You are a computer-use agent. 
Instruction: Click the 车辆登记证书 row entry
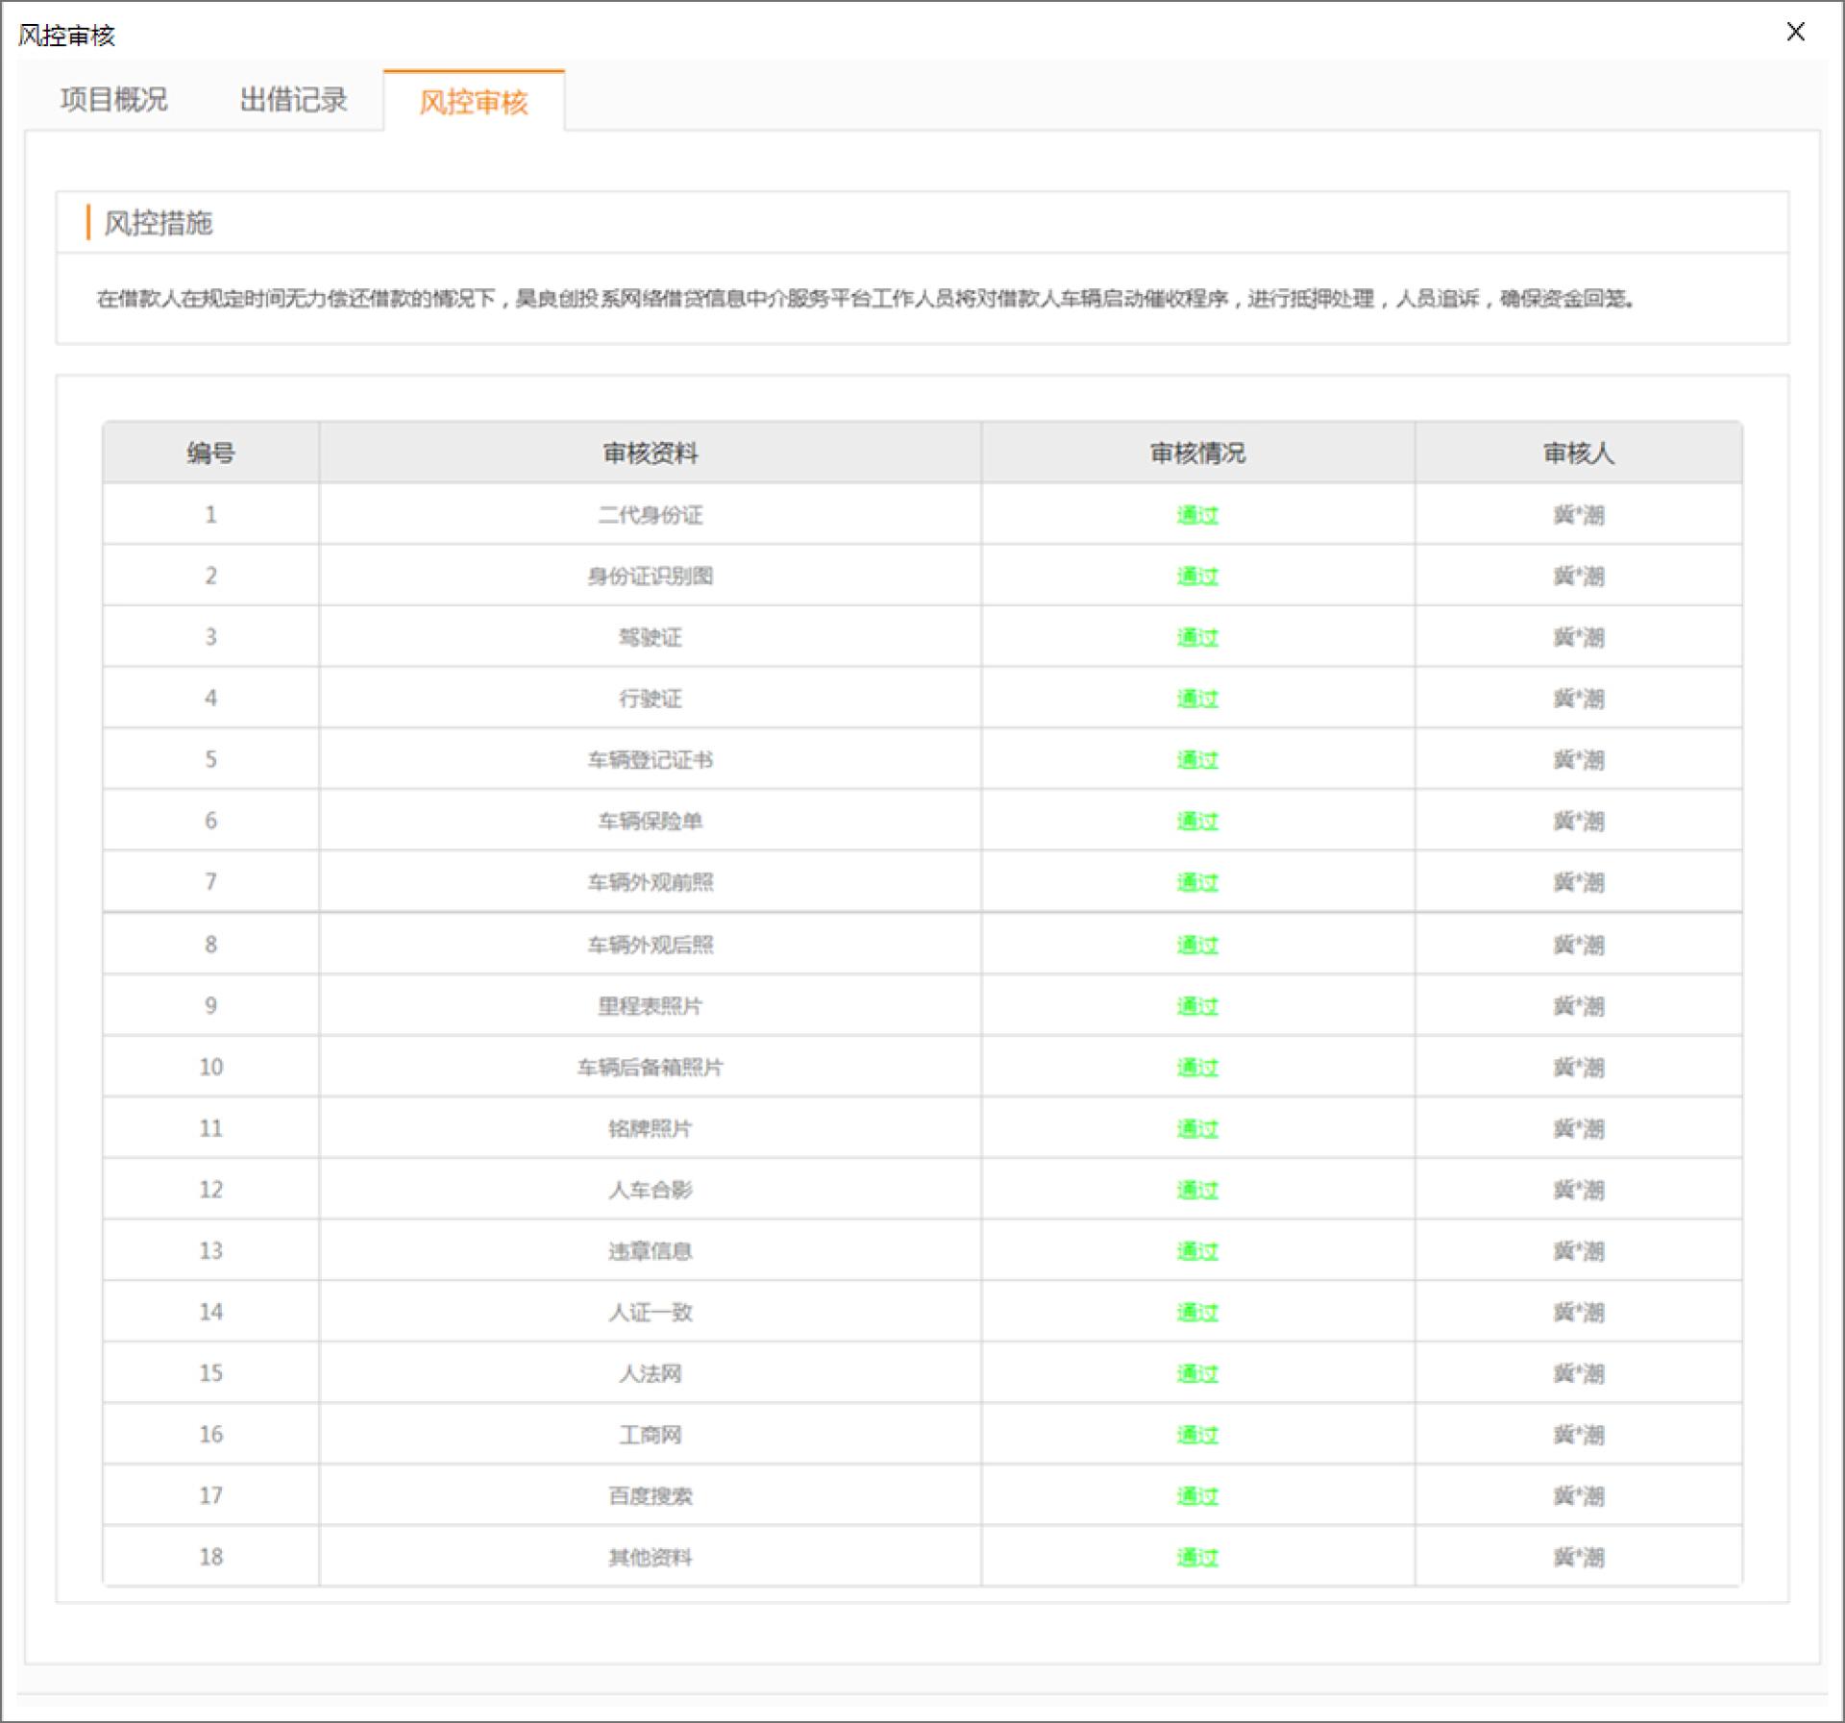(x=650, y=760)
